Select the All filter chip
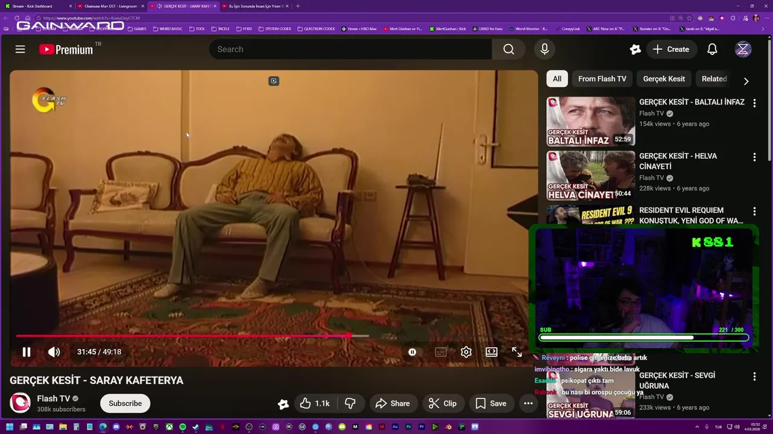This screenshot has width=773, height=434. point(557,79)
